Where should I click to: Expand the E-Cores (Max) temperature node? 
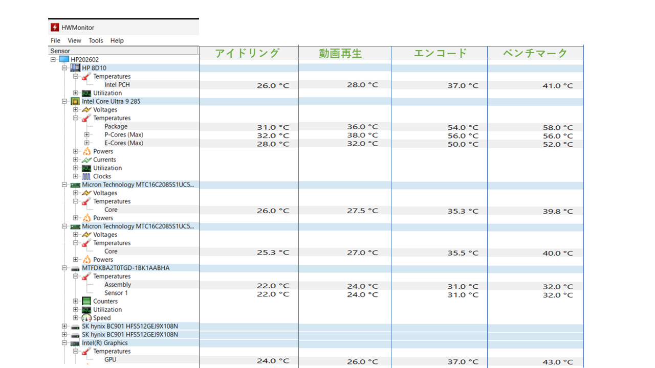[87, 143]
